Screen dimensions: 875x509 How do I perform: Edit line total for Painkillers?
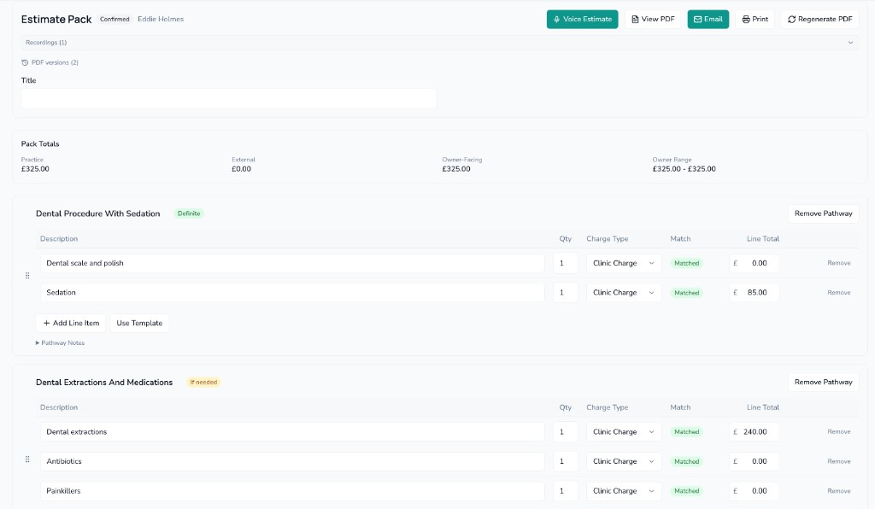click(x=754, y=491)
